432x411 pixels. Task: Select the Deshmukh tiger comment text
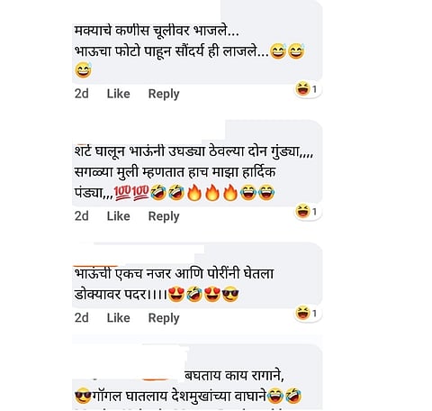(188, 387)
